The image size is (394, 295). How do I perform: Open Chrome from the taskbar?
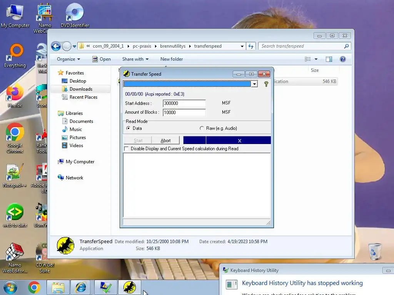[34, 287]
